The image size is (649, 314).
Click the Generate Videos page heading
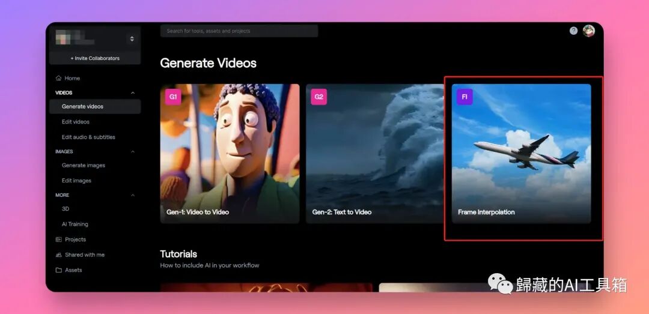[208, 63]
